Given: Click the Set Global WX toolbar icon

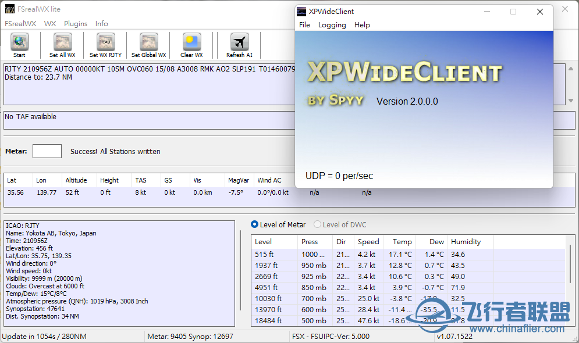Looking at the screenshot, I should point(149,42).
